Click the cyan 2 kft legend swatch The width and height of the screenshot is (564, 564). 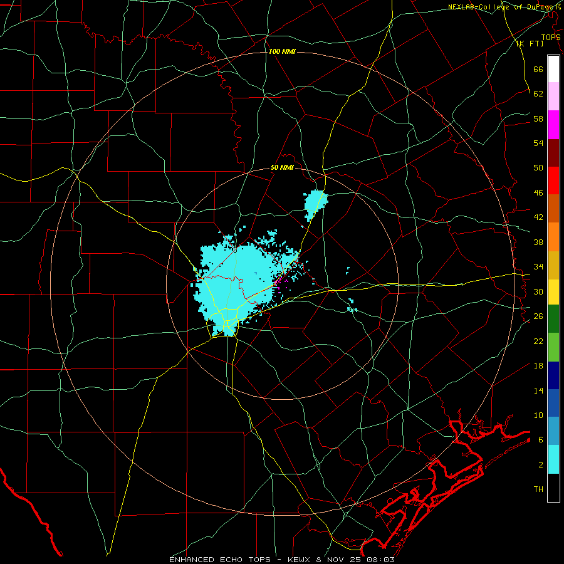553,459
